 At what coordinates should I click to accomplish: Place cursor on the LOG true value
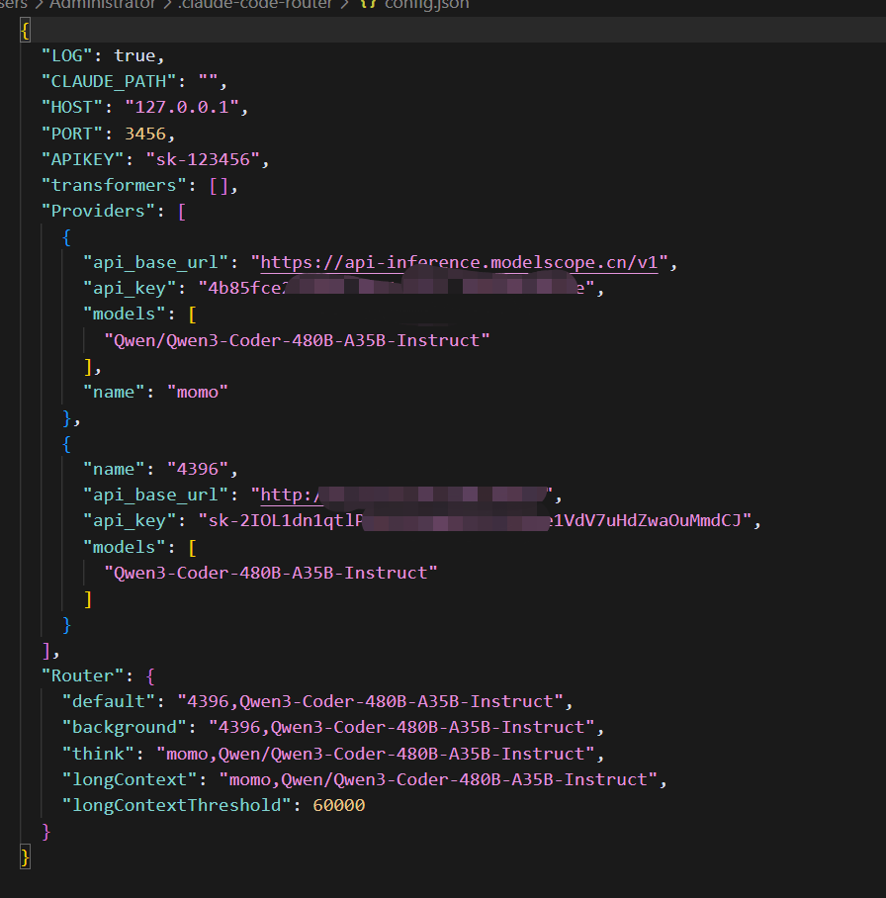[134, 55]
